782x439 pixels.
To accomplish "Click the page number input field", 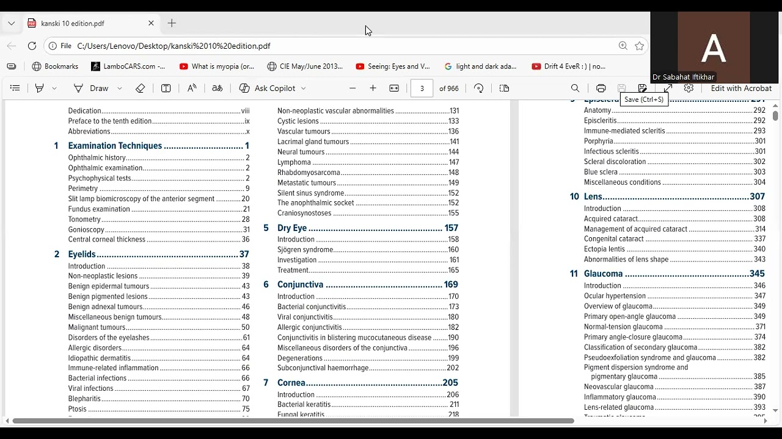I will point(422,88).
